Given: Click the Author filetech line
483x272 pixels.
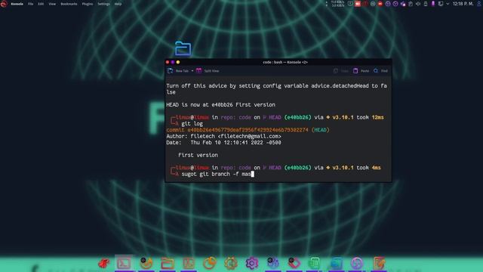Looking at the screenshot, I should (x=223, y=136).
